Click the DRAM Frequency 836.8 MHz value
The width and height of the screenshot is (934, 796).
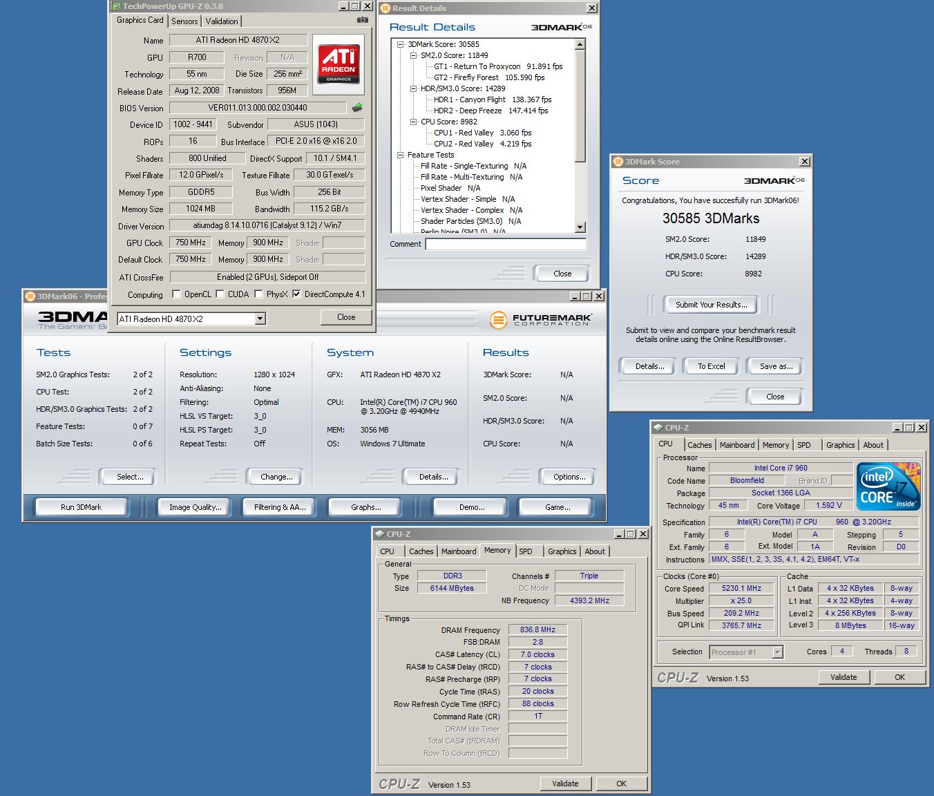click(538, 629)
